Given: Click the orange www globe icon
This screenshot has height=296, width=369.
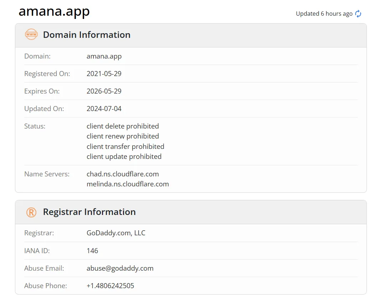Looking at the screenshot, I should (31, 34).
